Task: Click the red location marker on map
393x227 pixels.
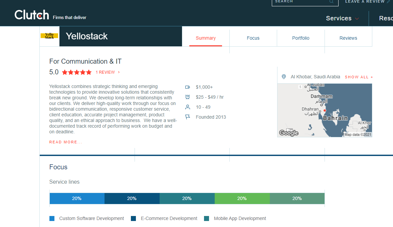Action: 325,110
